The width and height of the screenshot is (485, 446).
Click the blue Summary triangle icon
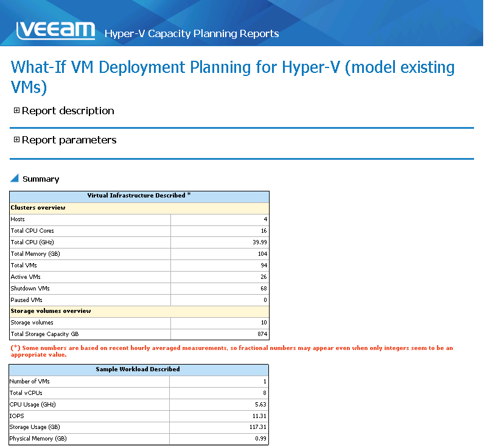(15, 178)
